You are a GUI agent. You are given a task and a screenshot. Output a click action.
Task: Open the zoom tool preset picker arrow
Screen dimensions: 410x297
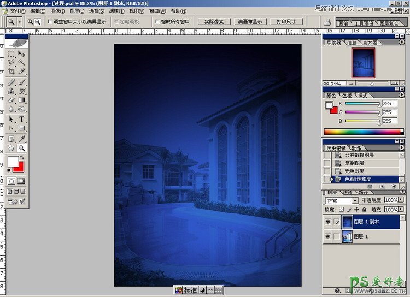point(20,22)
